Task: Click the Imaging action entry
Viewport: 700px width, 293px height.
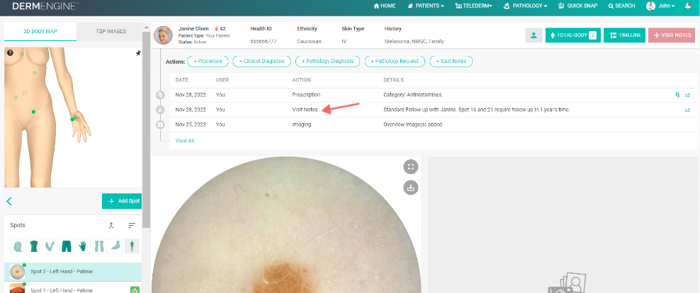Action: point(302,125)
